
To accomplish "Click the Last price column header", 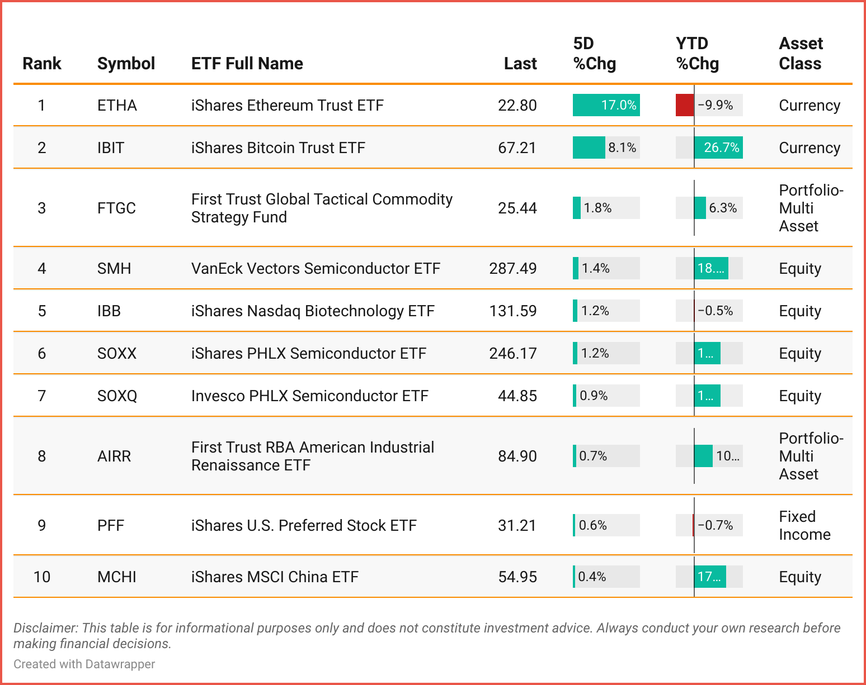I will click(520, 64).
